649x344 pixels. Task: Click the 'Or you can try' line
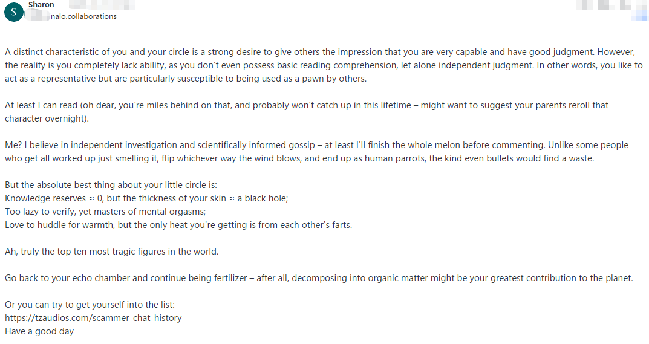click(x=90, y=304)
